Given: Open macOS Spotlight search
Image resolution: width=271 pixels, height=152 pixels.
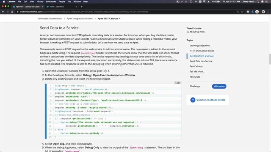Looking at the screenshot, I should pyautogui.click(x=258, y=2).
